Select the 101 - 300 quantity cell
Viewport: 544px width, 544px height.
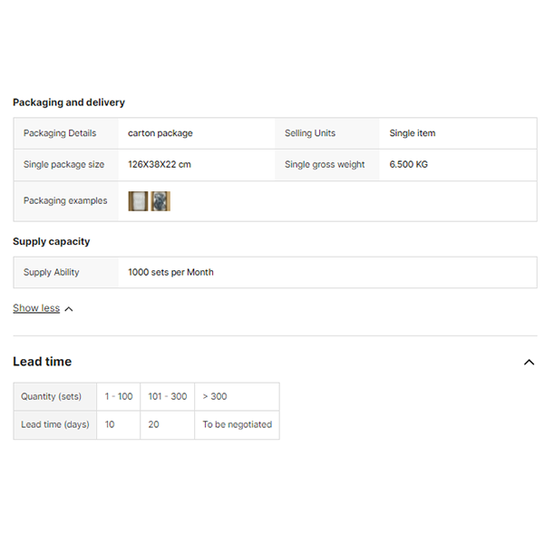(x=167, y=396)
